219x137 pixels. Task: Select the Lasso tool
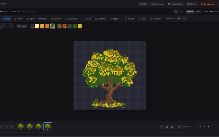(x=142, y=18)
